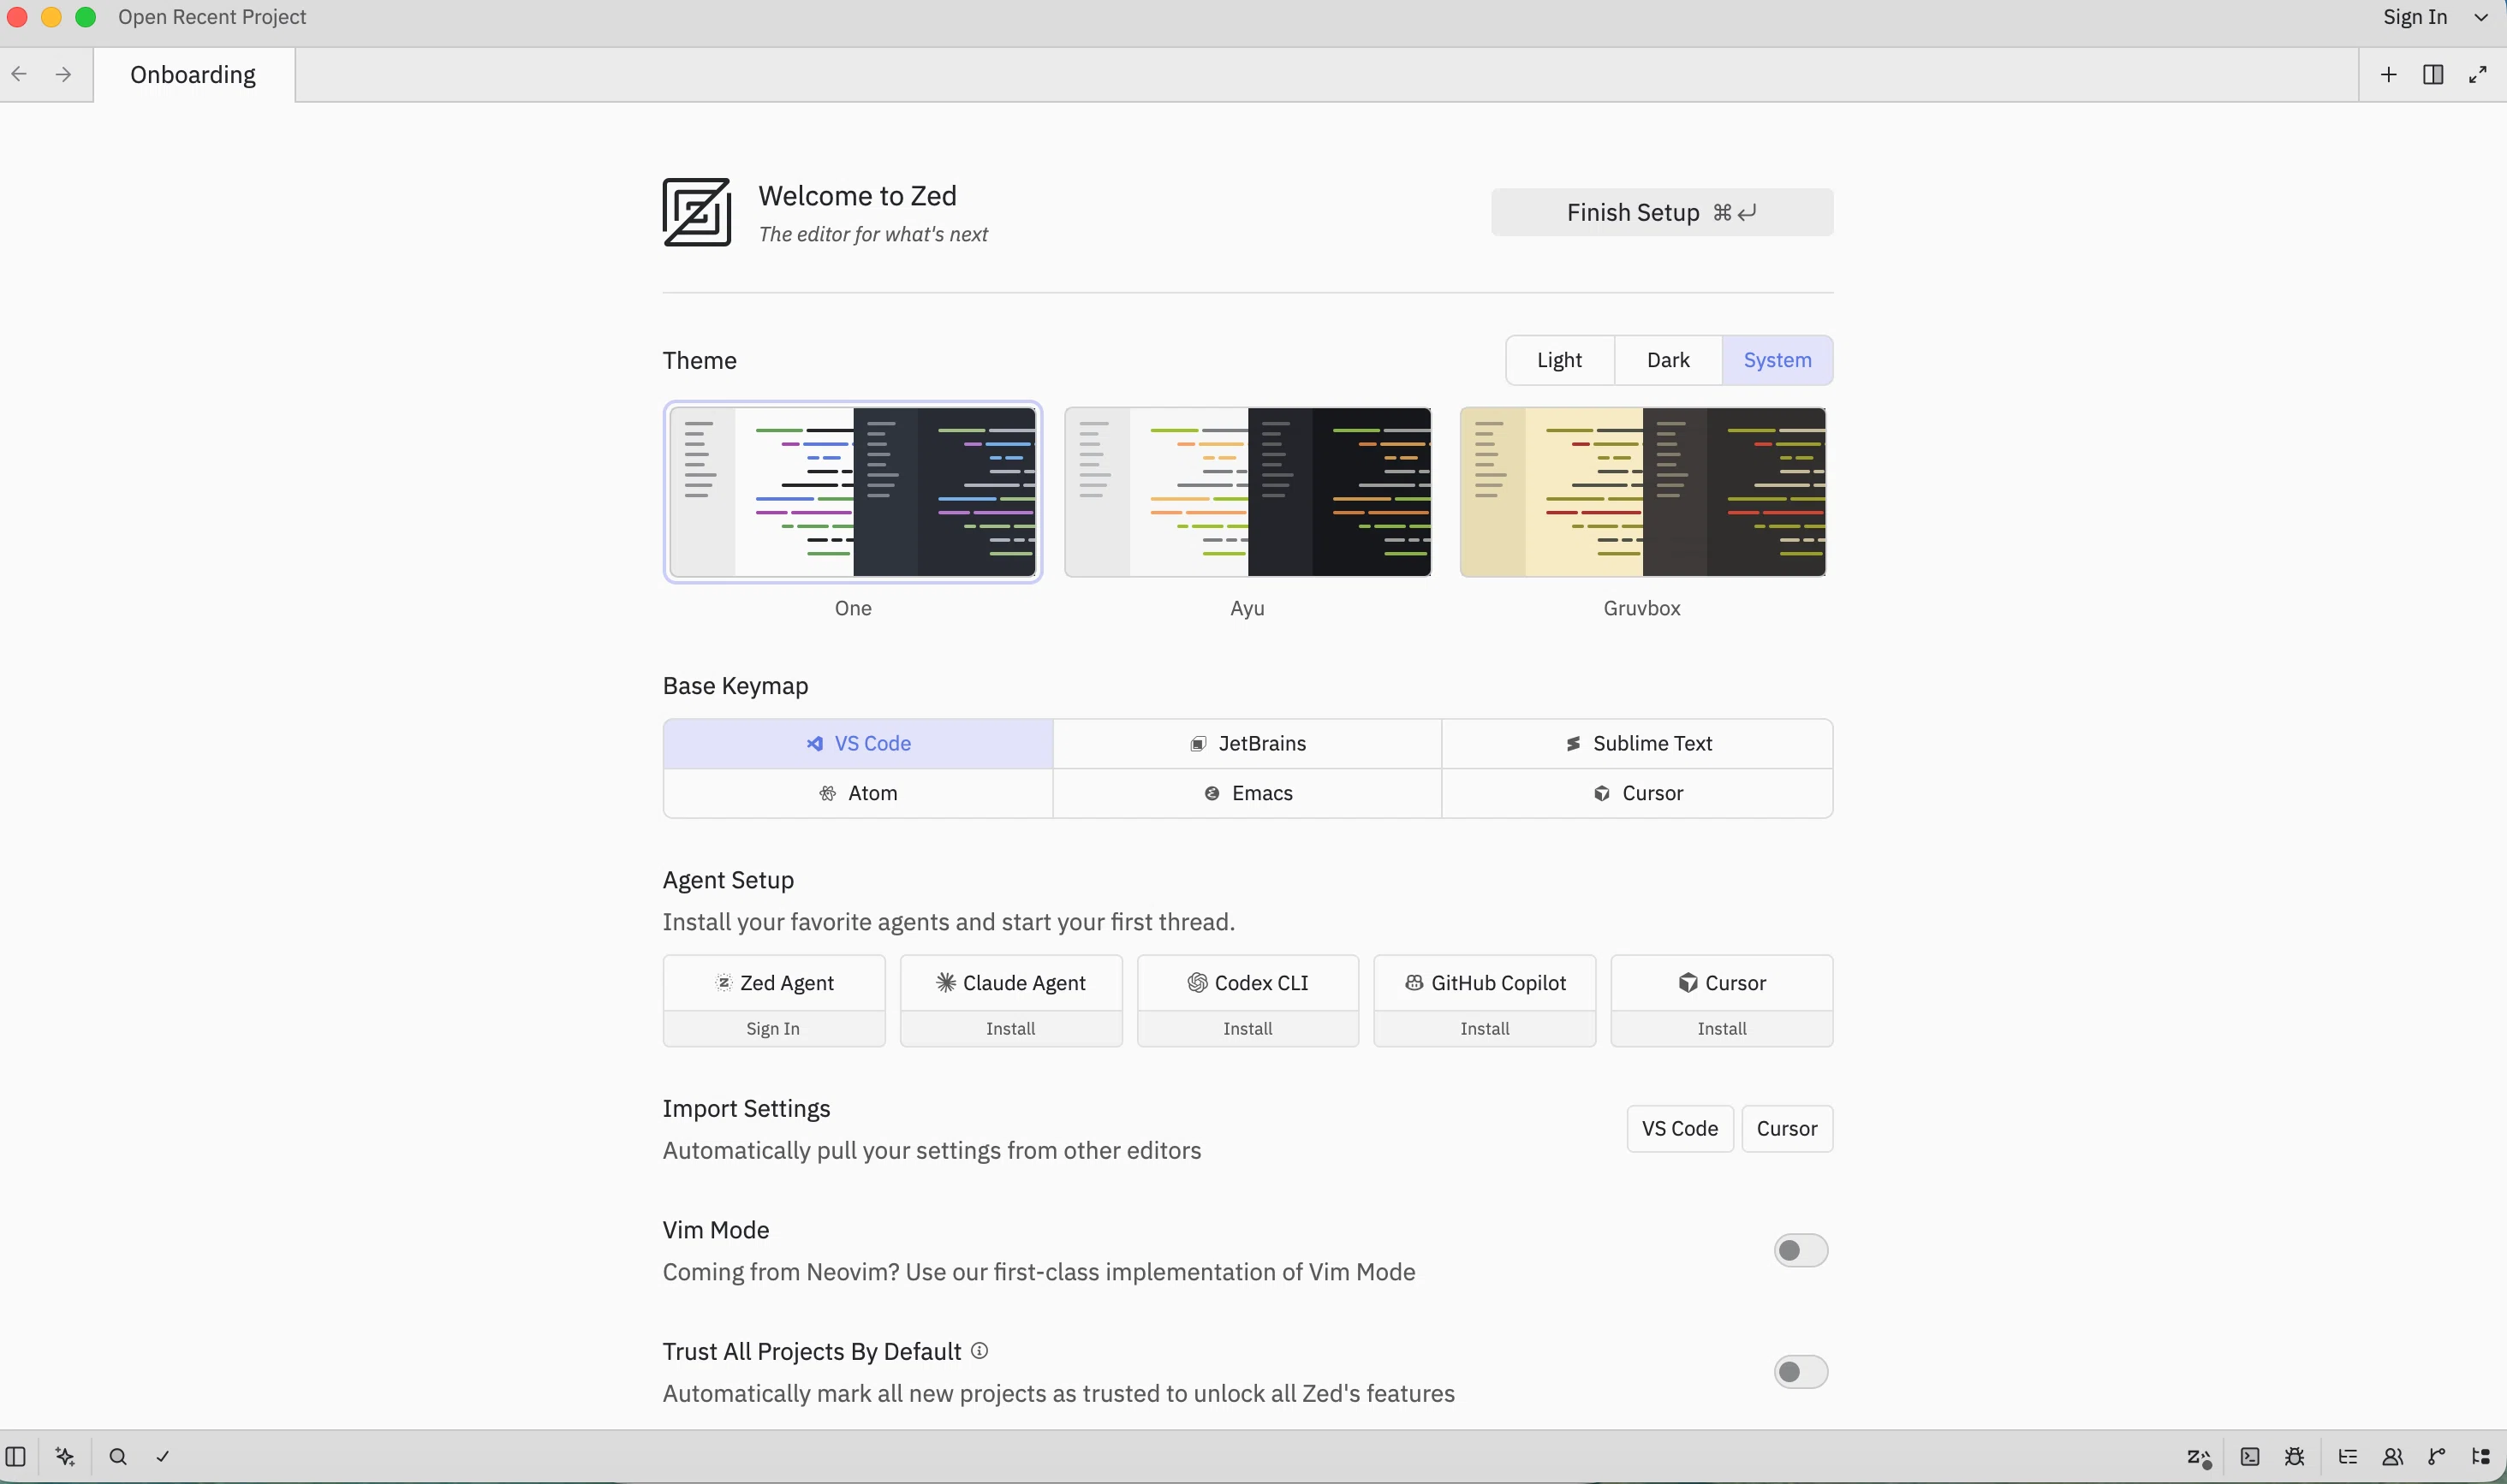Toggle the left dock panel icon in status bar

click(15, 1456)
